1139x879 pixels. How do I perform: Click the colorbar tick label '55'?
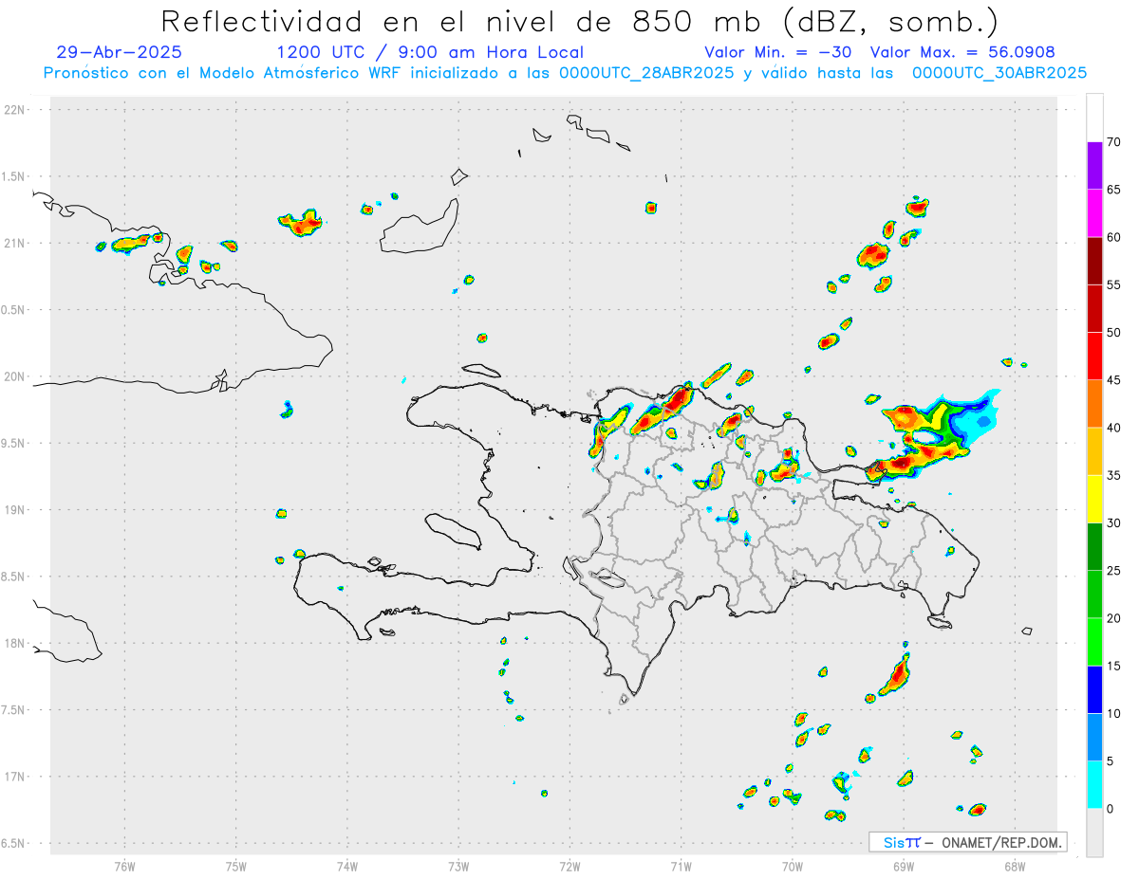point(1114,284)
